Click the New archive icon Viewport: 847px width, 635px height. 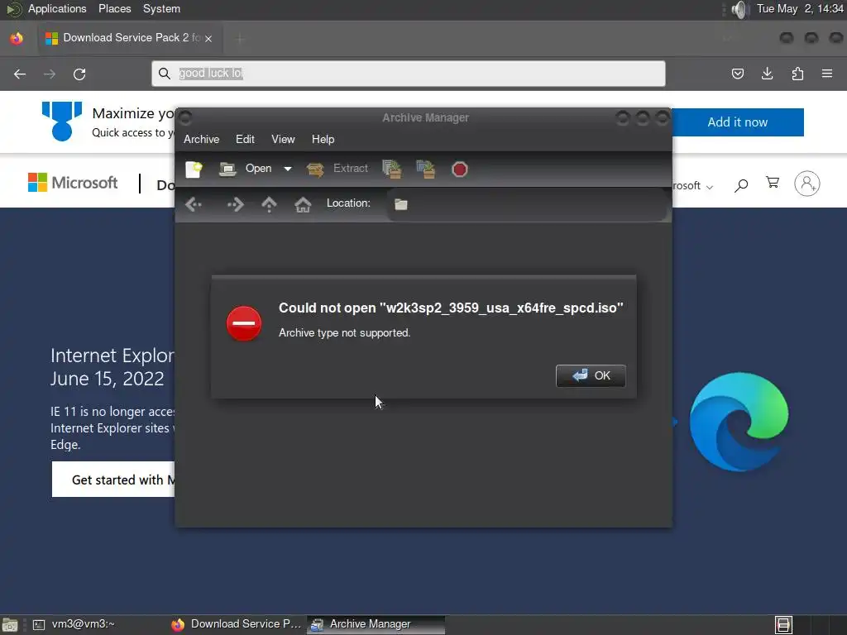pos(194,169)
